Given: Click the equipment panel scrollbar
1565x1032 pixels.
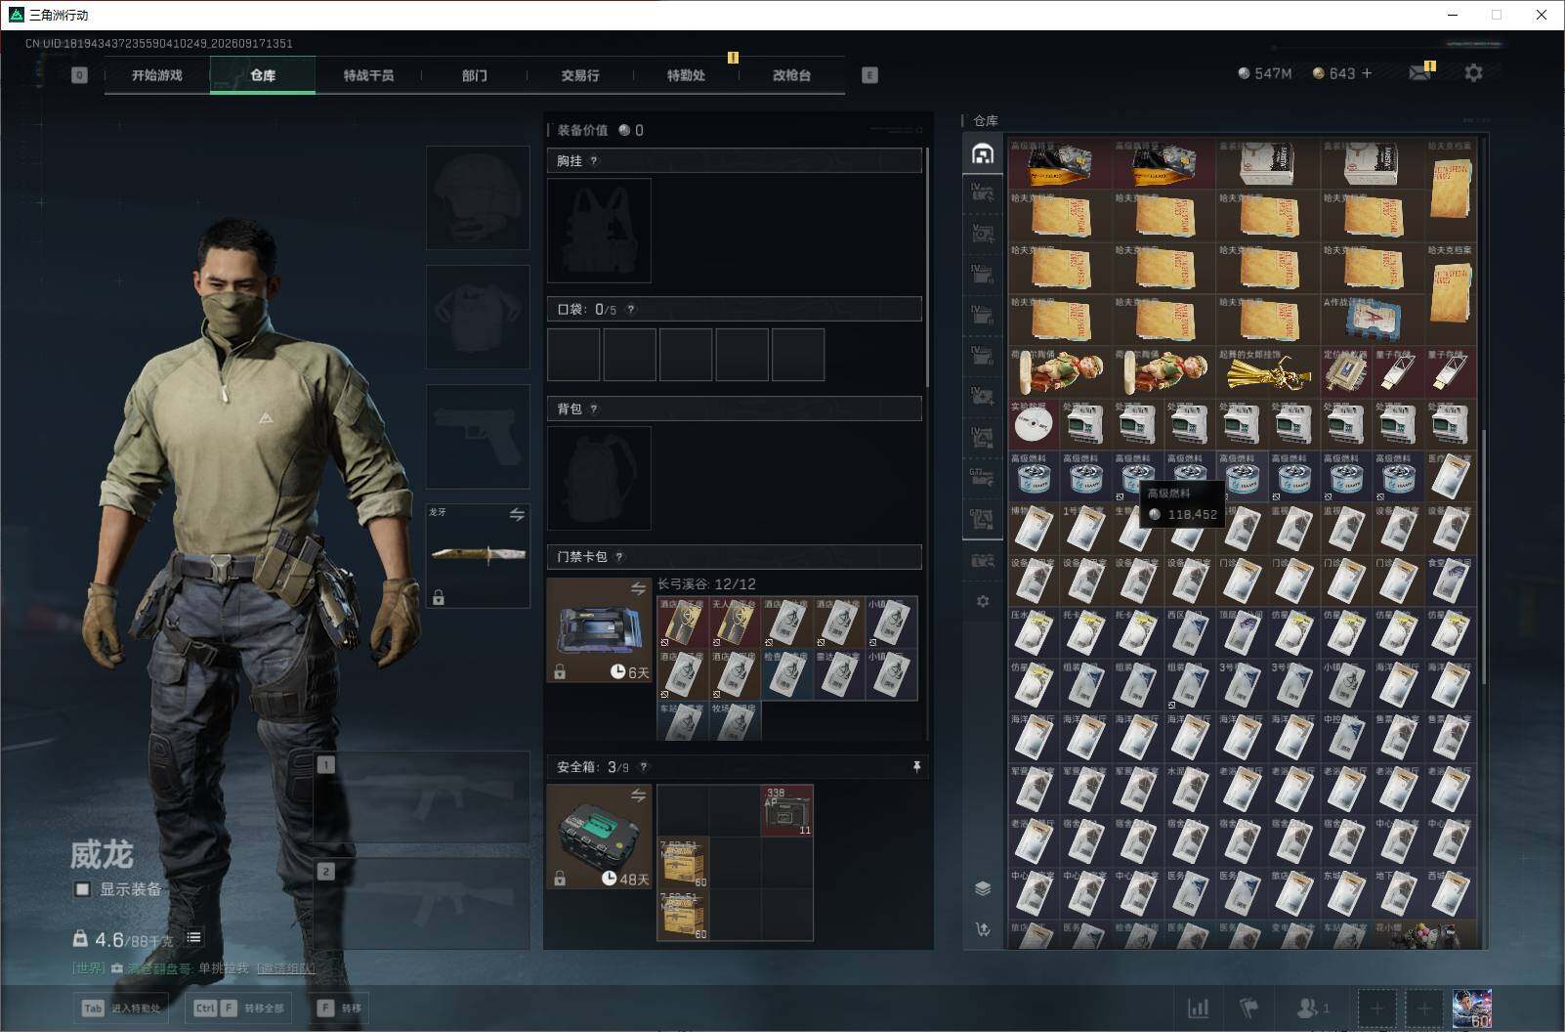Looking at the screenshot, I should (x=926, y=266).
